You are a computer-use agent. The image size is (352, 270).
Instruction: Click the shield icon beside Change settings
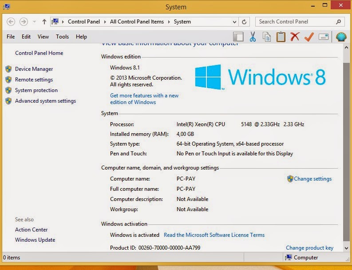click(290, 179)
